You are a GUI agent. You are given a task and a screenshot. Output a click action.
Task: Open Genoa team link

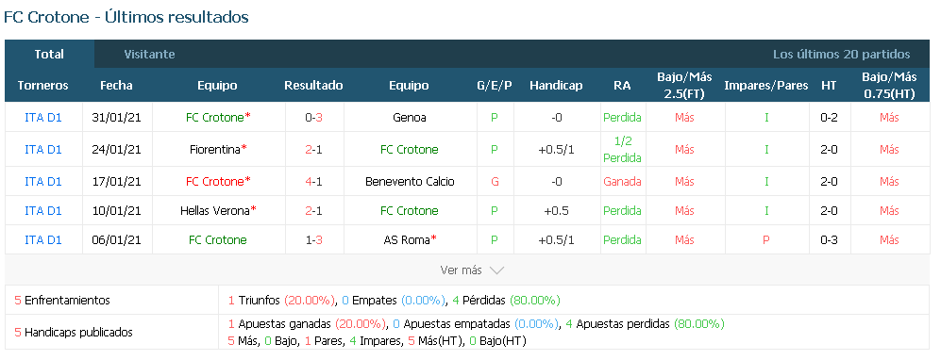pos(409,118)
